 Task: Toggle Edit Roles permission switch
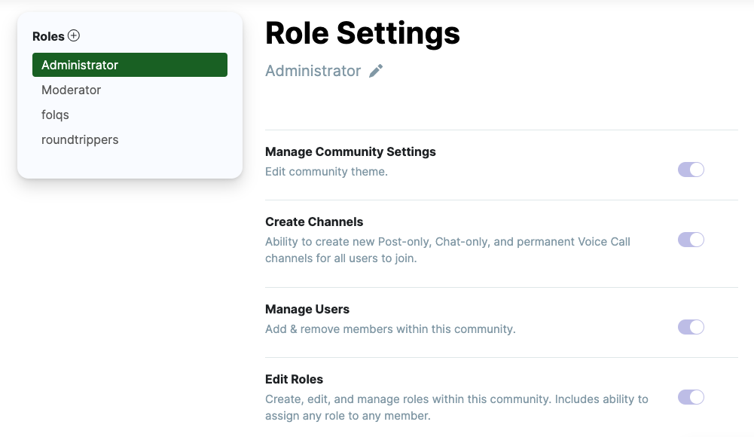click(x=691, y=398)
